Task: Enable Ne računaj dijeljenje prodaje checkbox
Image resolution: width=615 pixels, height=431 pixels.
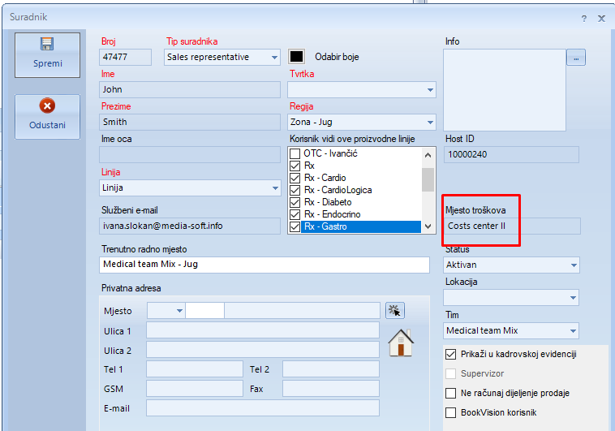Action: [x=451, y=393]
